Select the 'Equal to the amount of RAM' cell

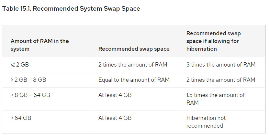134,80
